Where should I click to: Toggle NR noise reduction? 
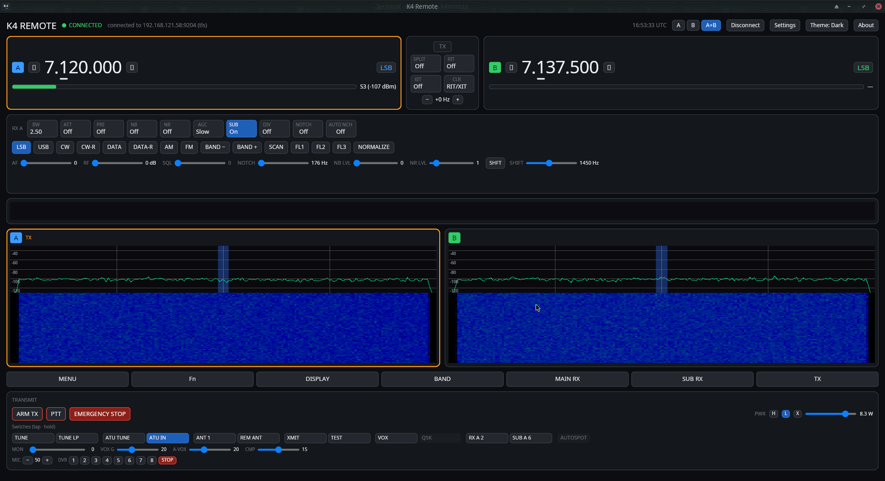coord(175,129)
